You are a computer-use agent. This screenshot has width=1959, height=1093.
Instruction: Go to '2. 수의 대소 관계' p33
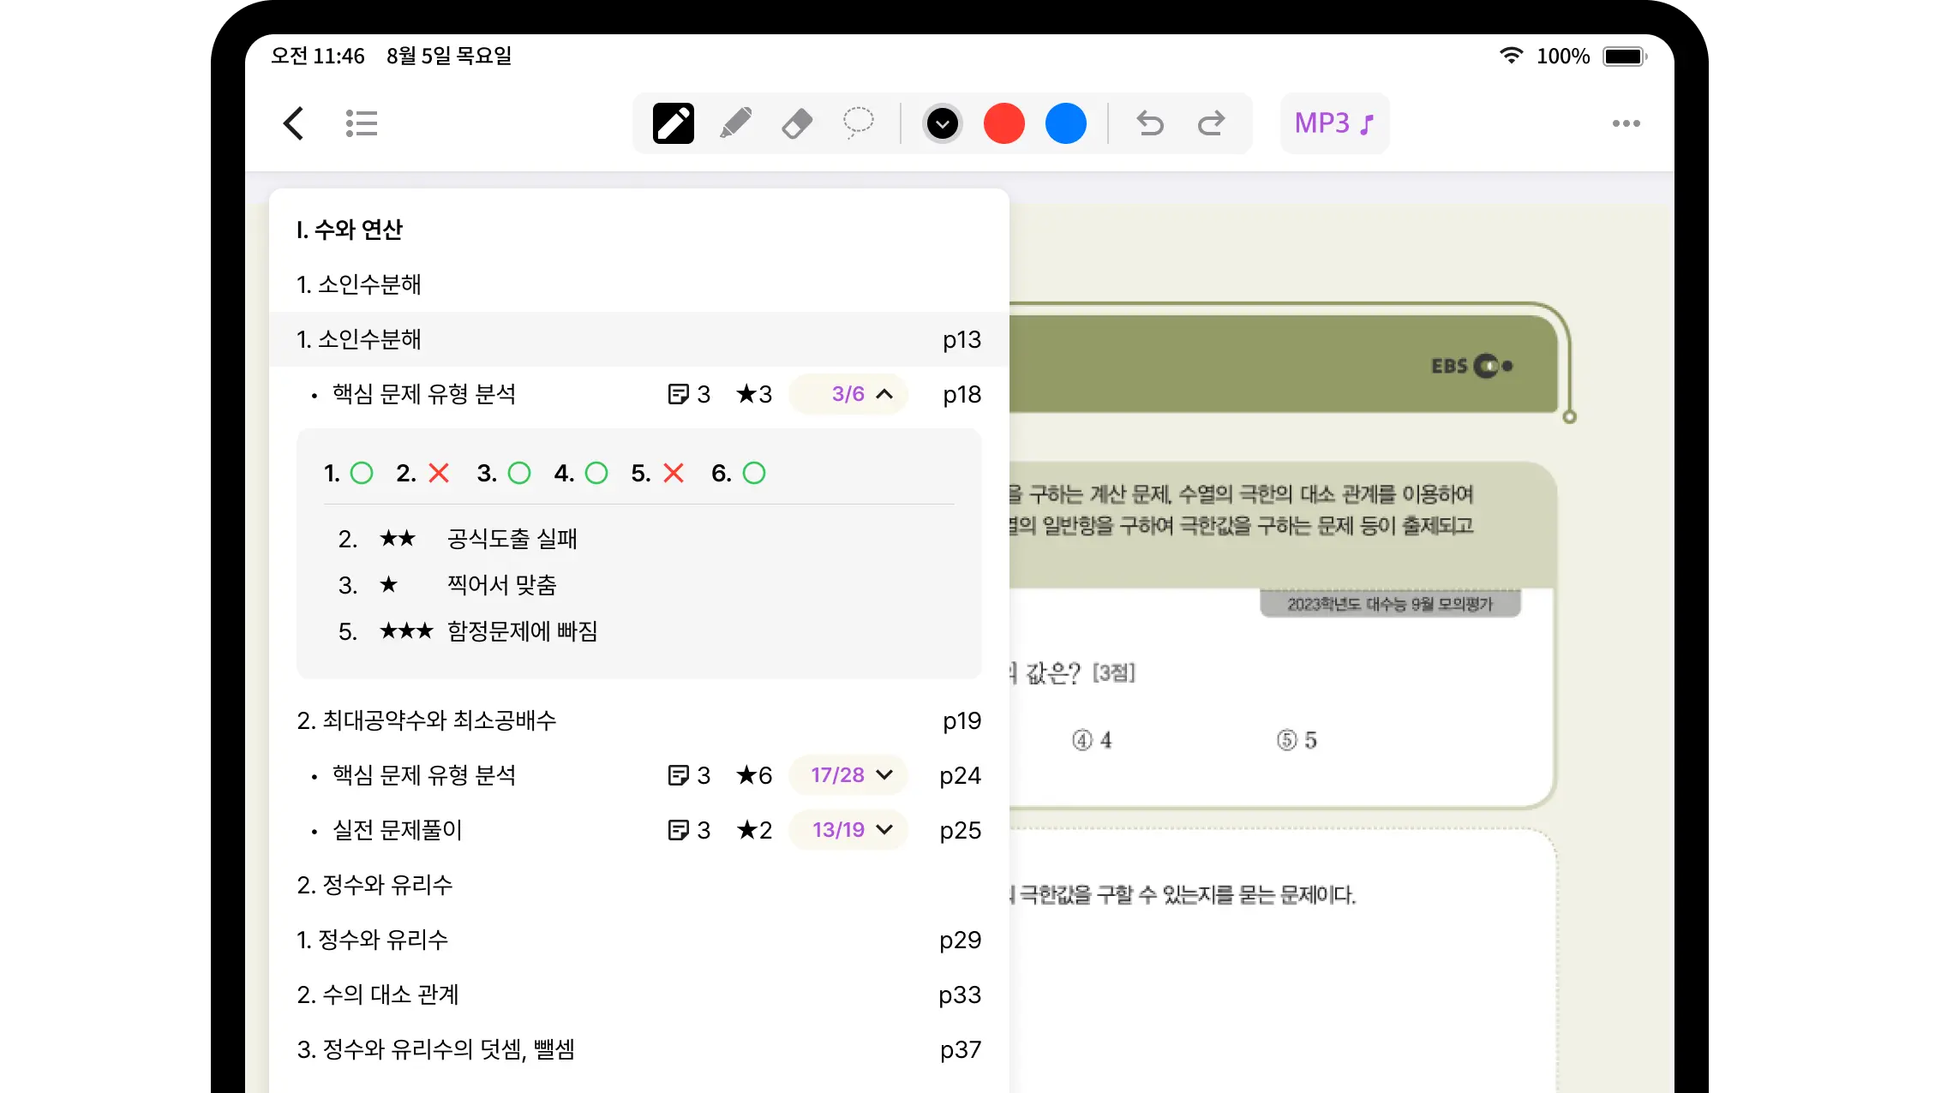point(639,994)
